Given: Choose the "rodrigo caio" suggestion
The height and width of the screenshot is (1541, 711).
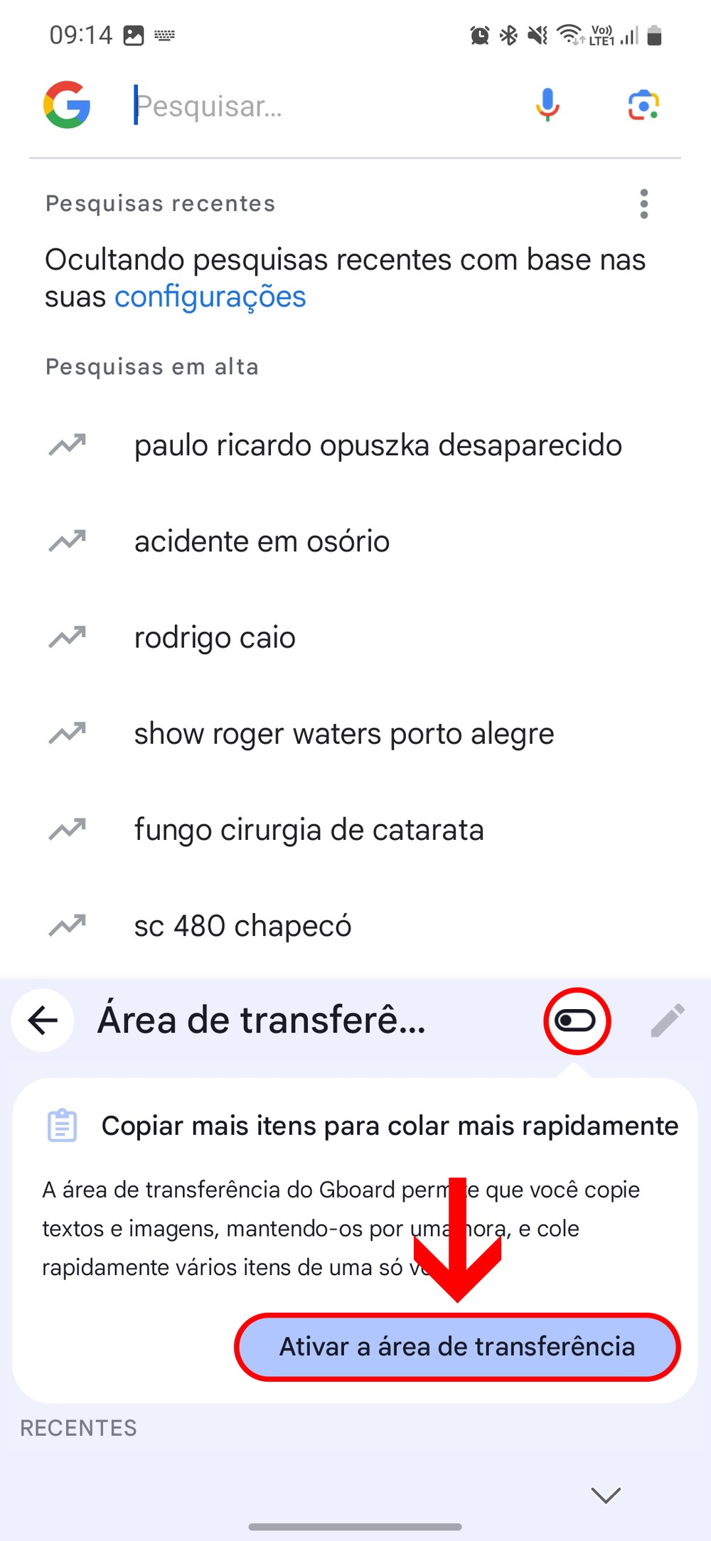Looking at the screenshot, I should (x=215, y=638).
